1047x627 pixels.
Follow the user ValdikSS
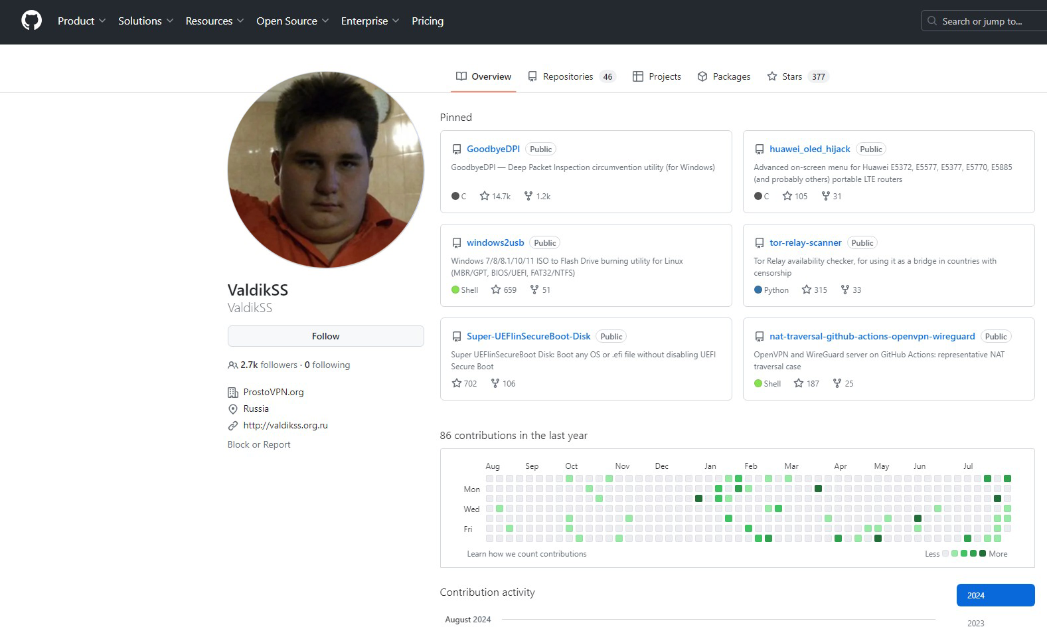point(325,336)
